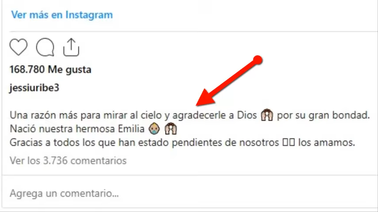Select the missing-glyph boxes after "nosotros"
This screenshot has height=212, width=378.
pos(289,143)
